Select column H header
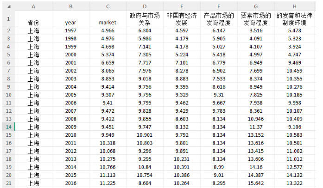Viewport: 323px width, 188px height. pyautogui.click(x=295, y=6)
